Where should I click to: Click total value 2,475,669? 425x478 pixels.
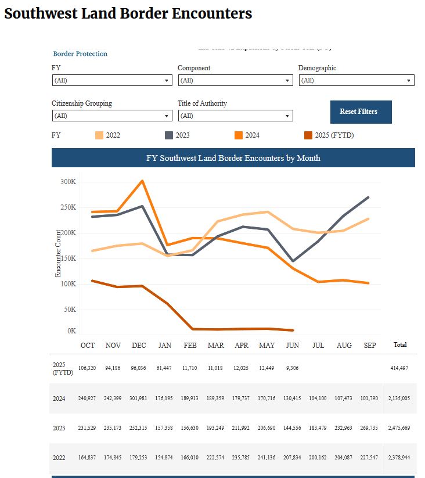click(x=399, y=427)
